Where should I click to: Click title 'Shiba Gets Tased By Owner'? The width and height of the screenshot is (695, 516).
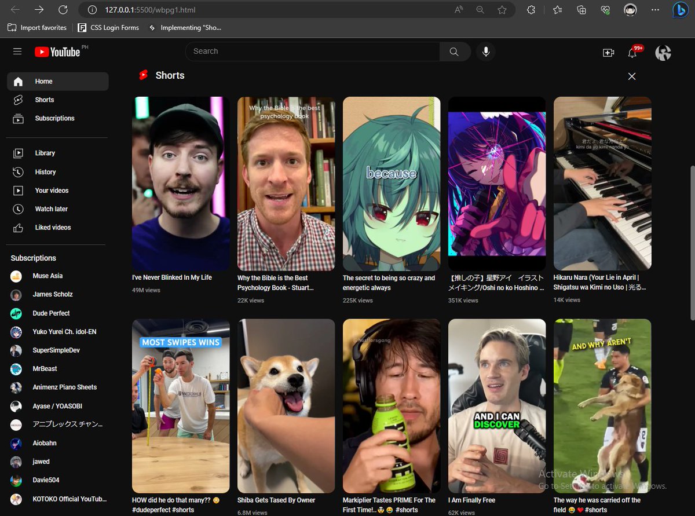pyautogui.click(x=276, y=500)
